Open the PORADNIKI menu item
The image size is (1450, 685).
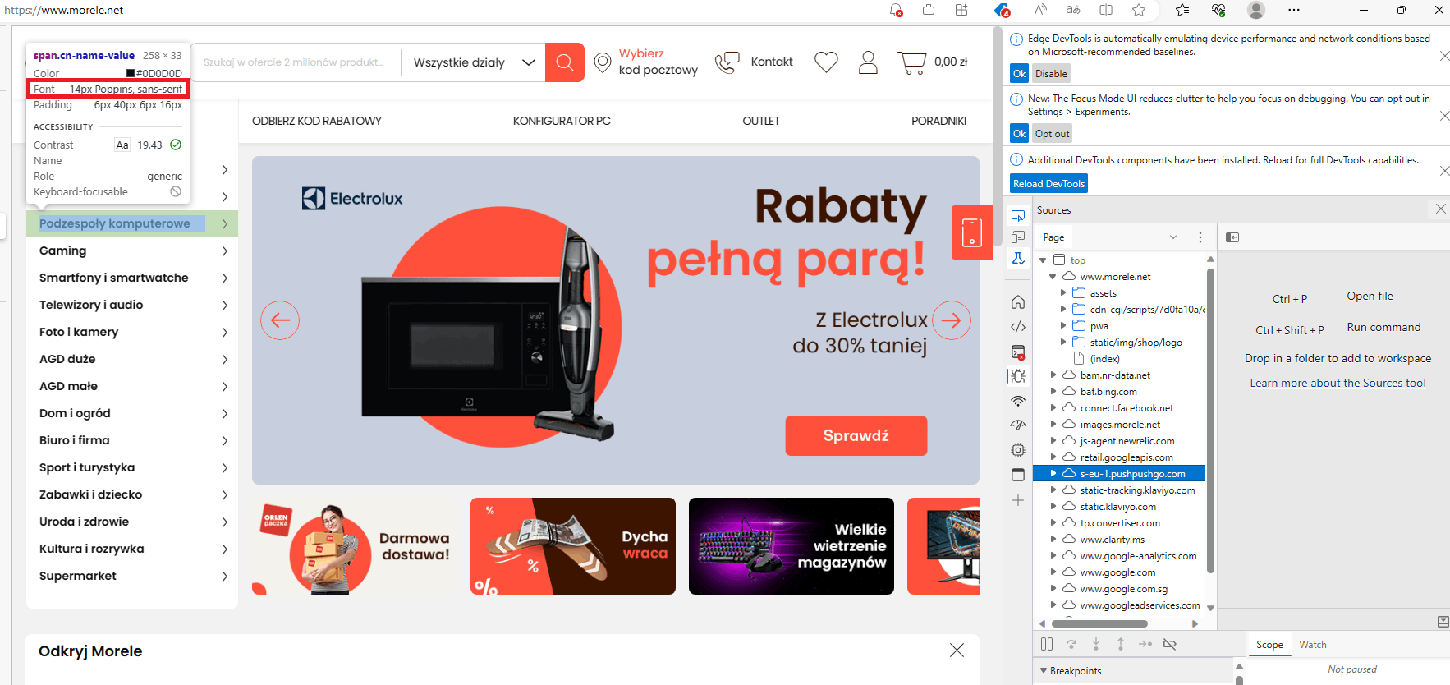[x=938, y=121]
